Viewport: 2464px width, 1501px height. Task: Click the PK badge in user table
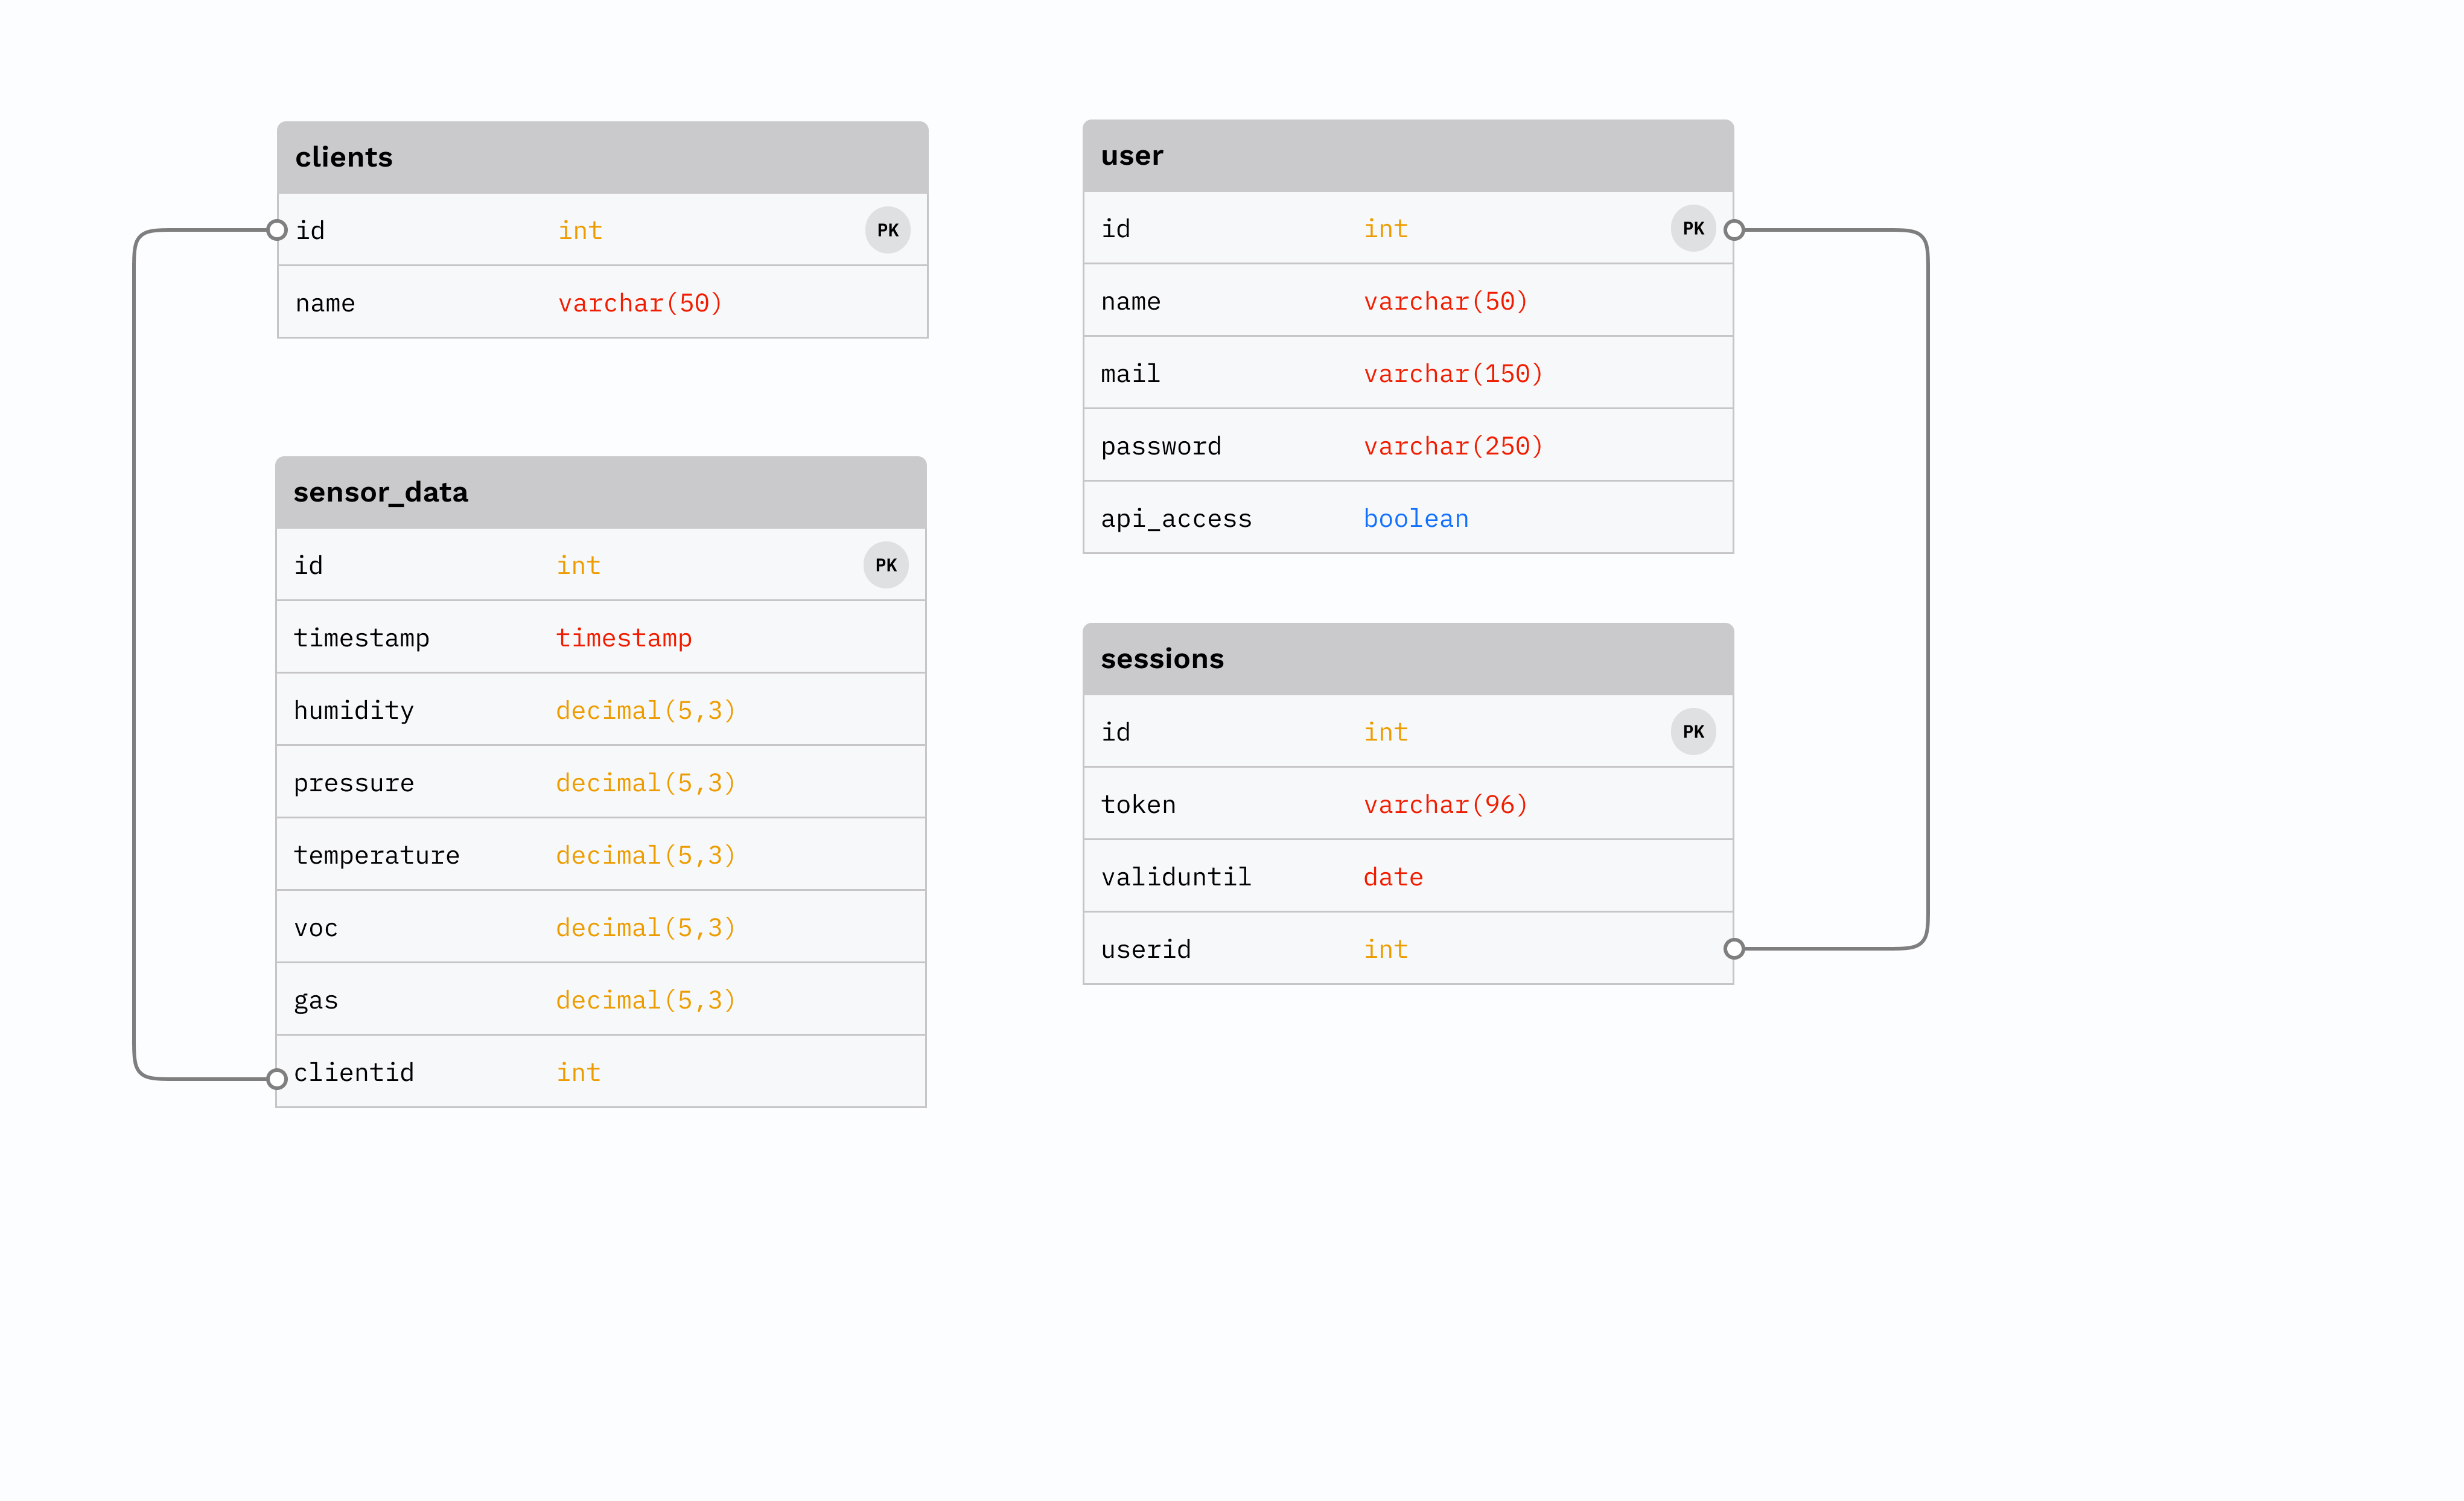[x=1692, y=228]
